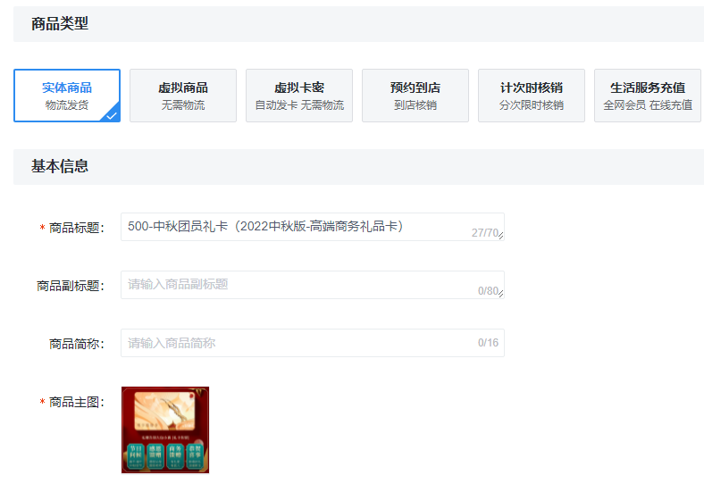Image resolution: width=704 pixels, height=484 pixels.
Task: Click the resize handle of the 商品标题 box
Action: (501, 238)
